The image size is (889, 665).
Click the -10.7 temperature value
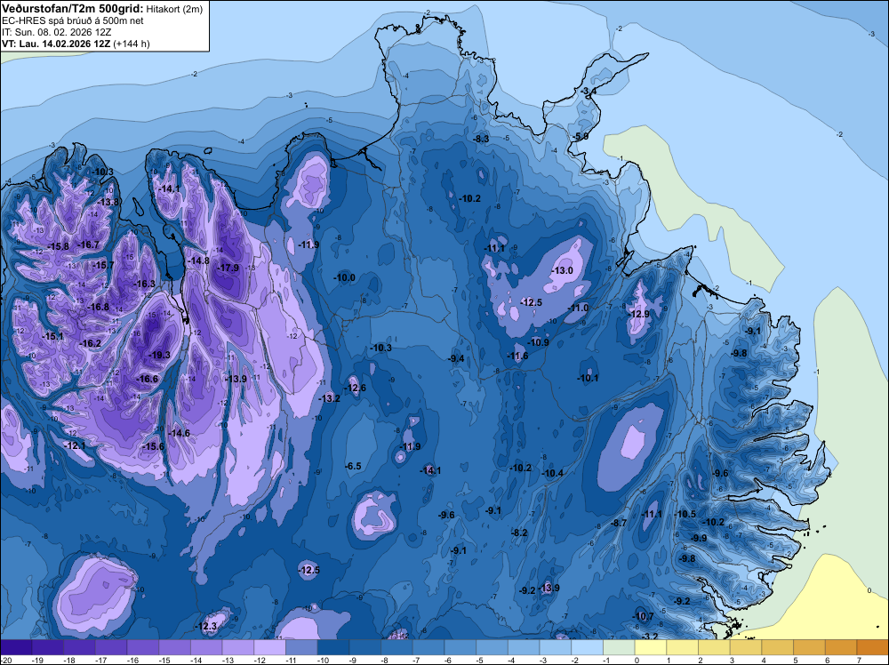643,616
